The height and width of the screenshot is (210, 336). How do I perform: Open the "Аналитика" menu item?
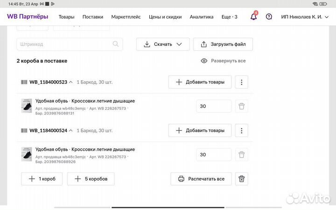pos(202,17)
